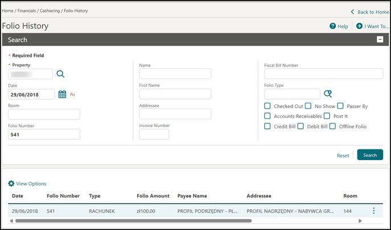
Task: Click the Name input field
Action: pos(175,74)
